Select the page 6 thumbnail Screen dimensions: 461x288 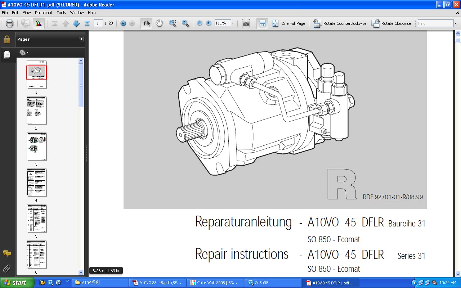tap(36, 255)
